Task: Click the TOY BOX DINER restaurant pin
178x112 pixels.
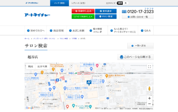Action: [x=53, y=69]
